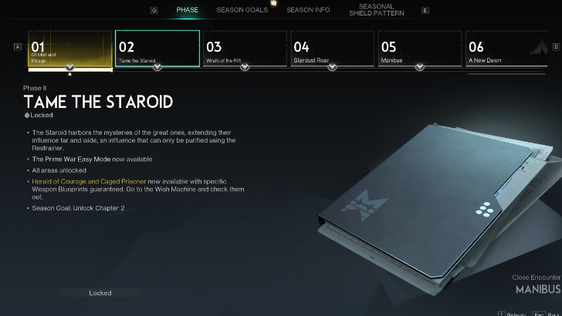The height and width of the screenshot is (316, 562).
Task: Click the A key scroll-left phase icon
Action: [18, 47]
